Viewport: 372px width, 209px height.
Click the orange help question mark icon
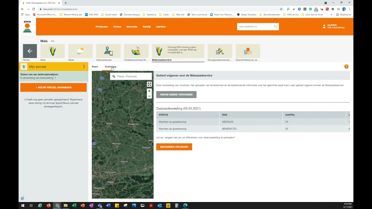tap(346, 66)
